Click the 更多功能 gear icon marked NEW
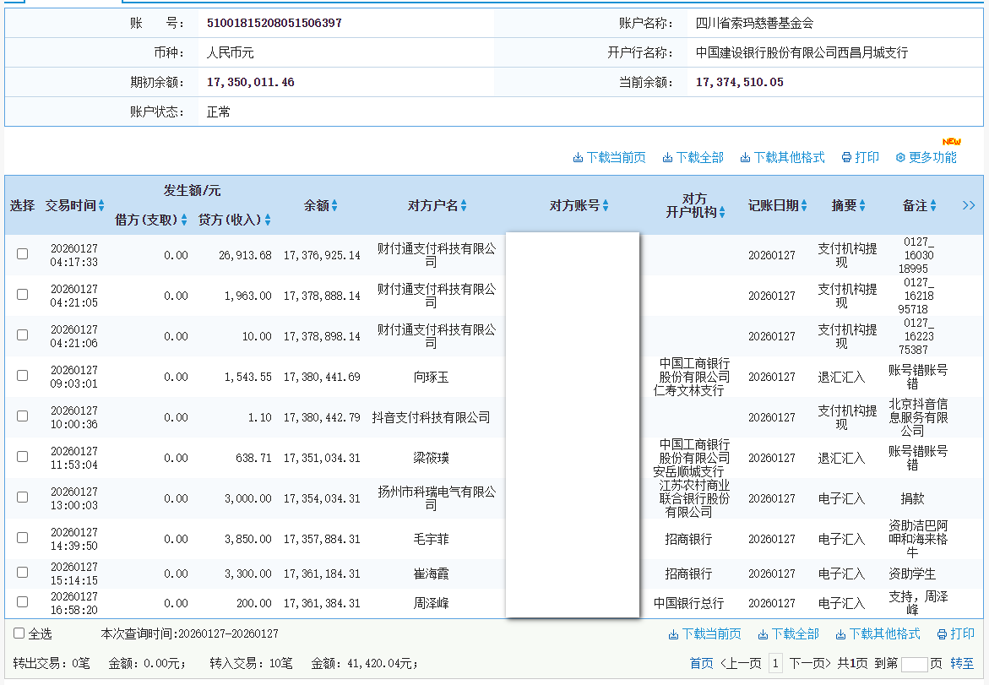Viewport: 989px width, 685px height. (x=900, y=157)
